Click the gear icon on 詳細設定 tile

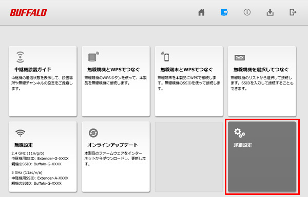point(239,133)
